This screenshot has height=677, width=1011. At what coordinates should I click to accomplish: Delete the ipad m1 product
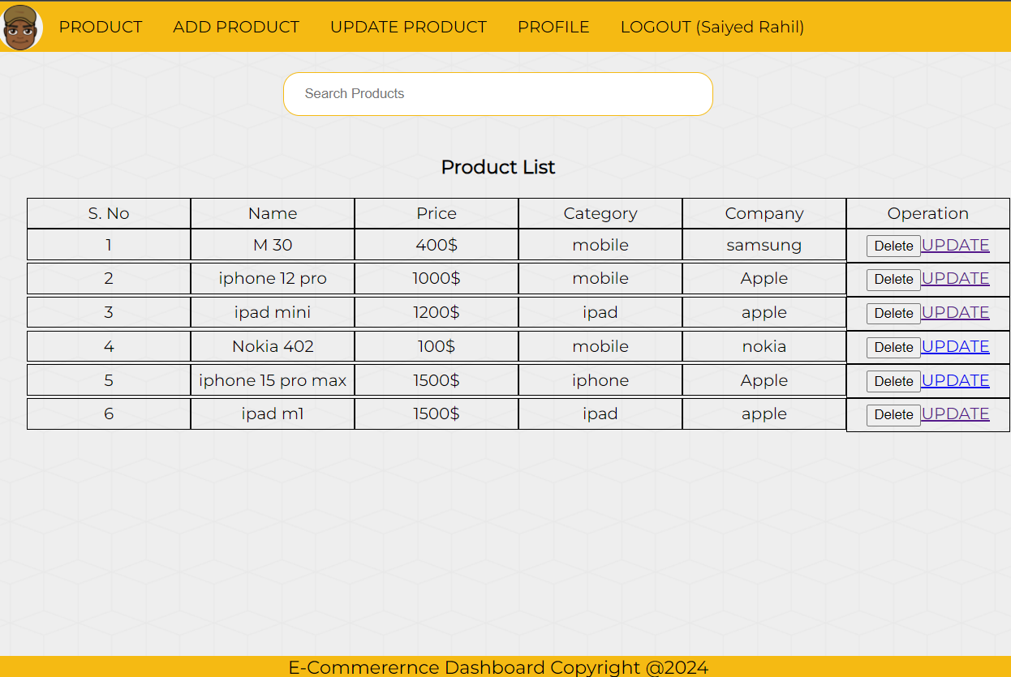pos(893,415)
